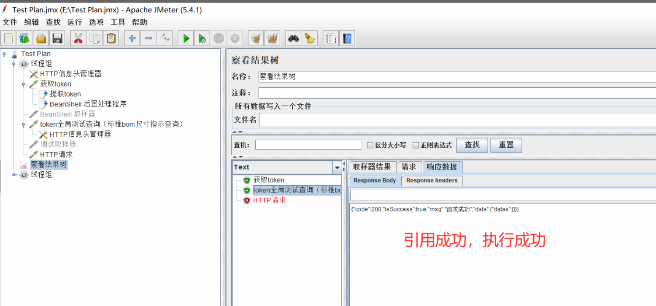Image resolution: width=656 pixels, height=306 pixels.
Task: Select the Response Body sub-tab
Action: pos(375,181)
